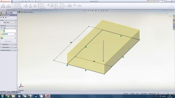Click the depth value input field
Image resolution: width=175 pixels, height=98 pixels.
click(x=9, y=34)
